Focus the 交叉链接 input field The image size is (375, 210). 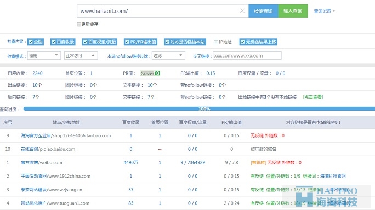point(247,55)
